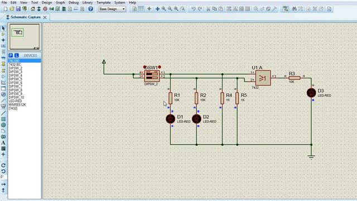The height and width of the screenshot is (201, 357).
Task: Select the 2D line drawing tool
Action: [x=3, y=113]
